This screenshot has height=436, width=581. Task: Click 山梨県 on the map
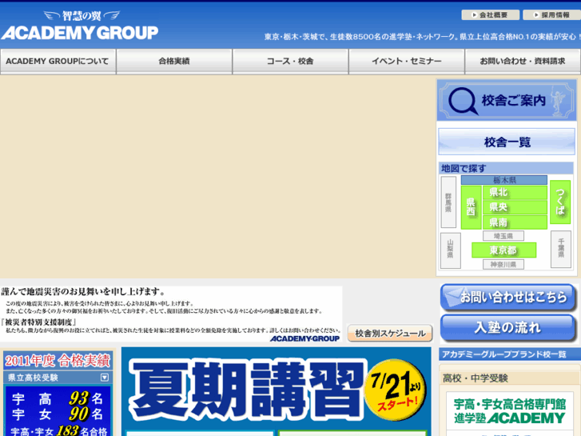tap(450, 250)
